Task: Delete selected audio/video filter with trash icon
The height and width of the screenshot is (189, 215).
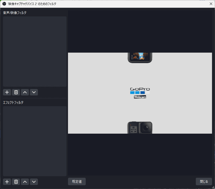Action: [x=16, y=92]
